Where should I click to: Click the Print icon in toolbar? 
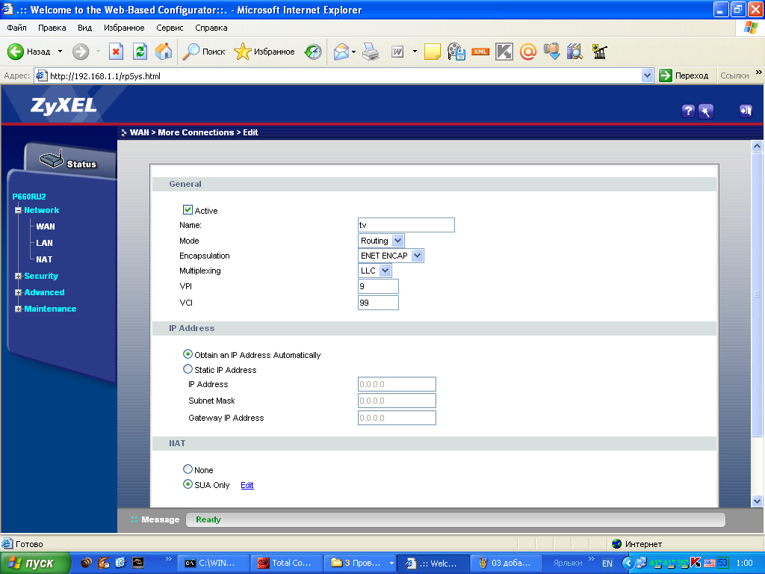pos(371,52)
